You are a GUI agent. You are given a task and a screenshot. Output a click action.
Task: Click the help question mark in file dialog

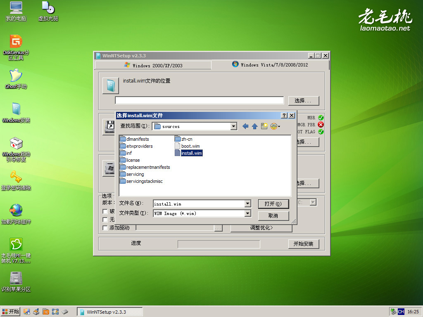pos(284,116)
